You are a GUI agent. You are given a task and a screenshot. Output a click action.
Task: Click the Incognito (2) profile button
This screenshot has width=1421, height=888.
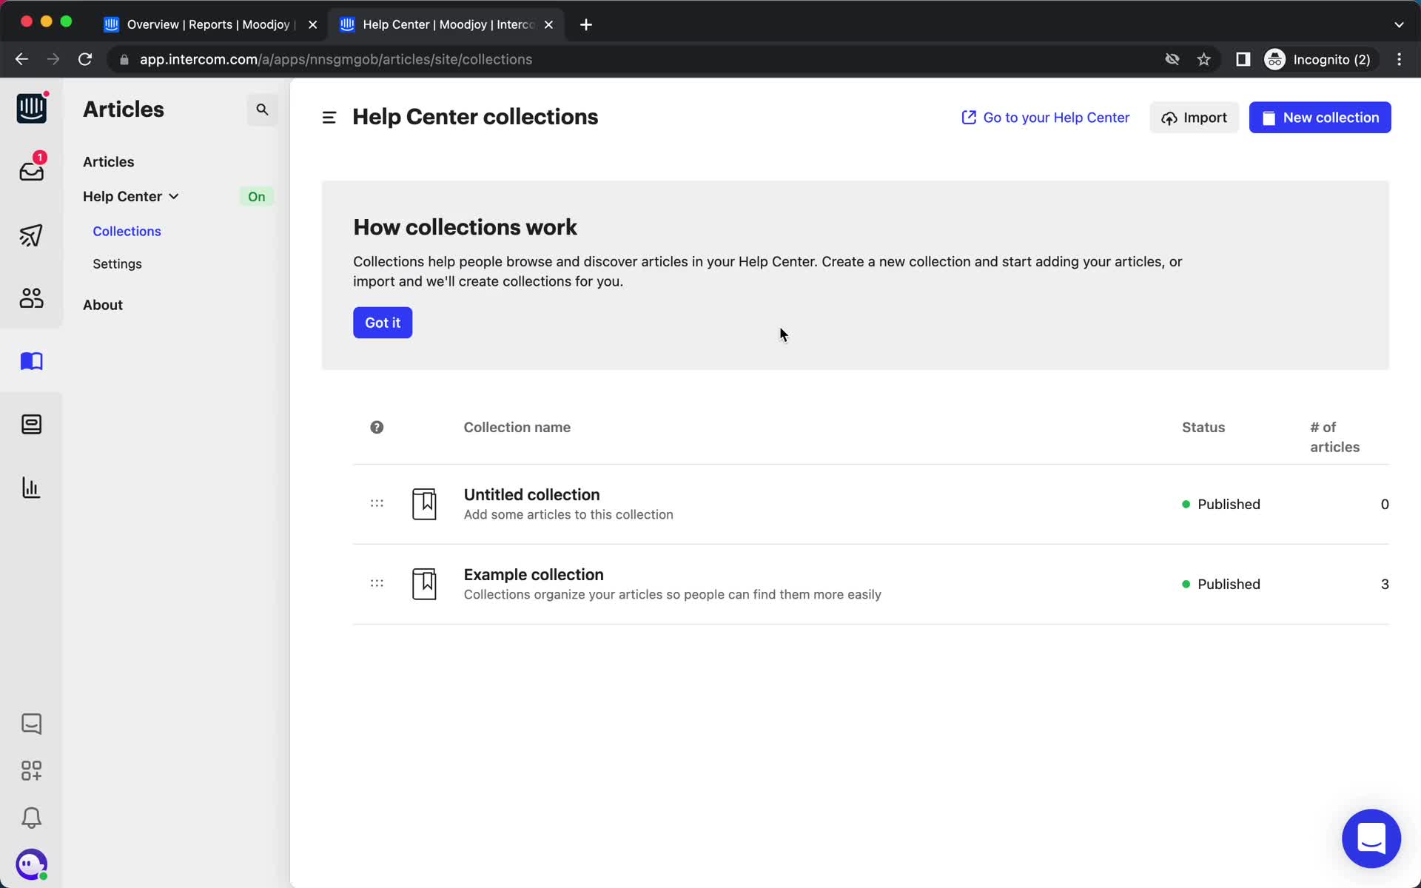click(x=1320, y=59)
